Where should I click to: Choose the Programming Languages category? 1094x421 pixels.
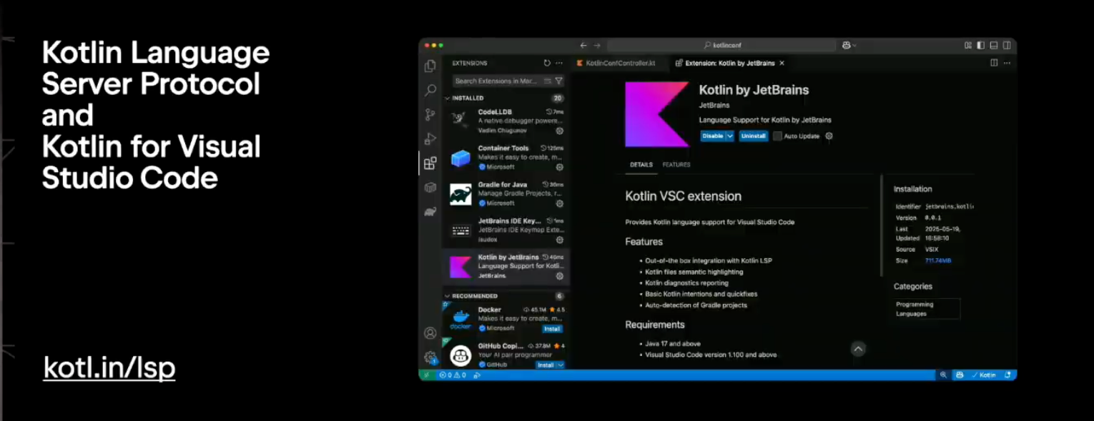coord(927,309)
